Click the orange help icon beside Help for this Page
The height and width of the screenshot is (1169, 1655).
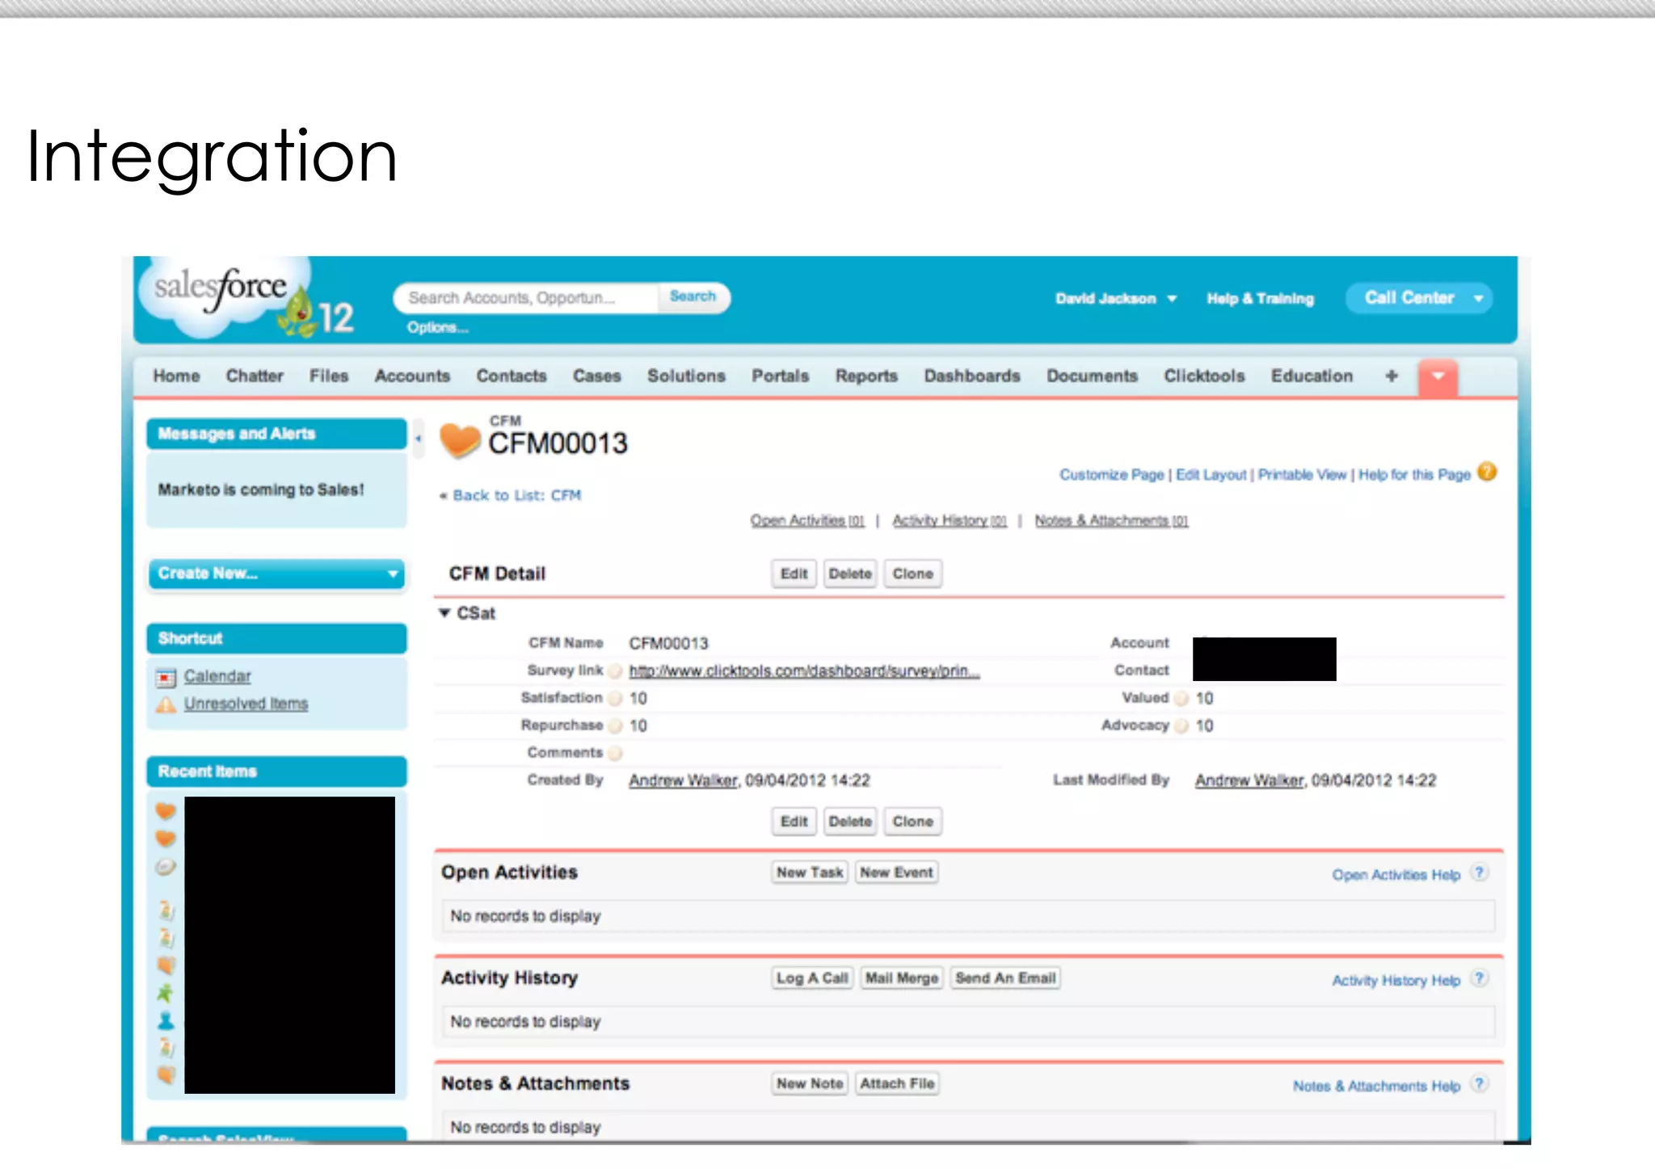pyautogui.click(x=1487, y=473)
